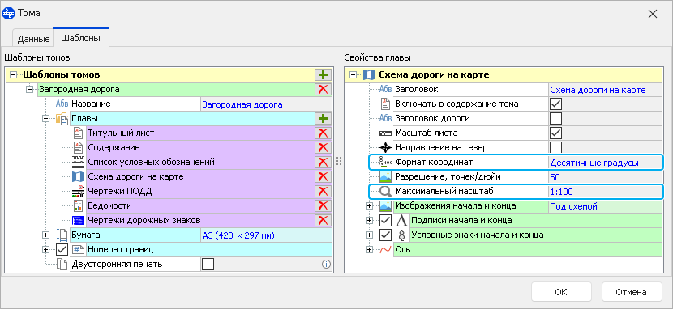Open the Формат координат value dropdown
The image size is (673, 309).
[604, 163]
